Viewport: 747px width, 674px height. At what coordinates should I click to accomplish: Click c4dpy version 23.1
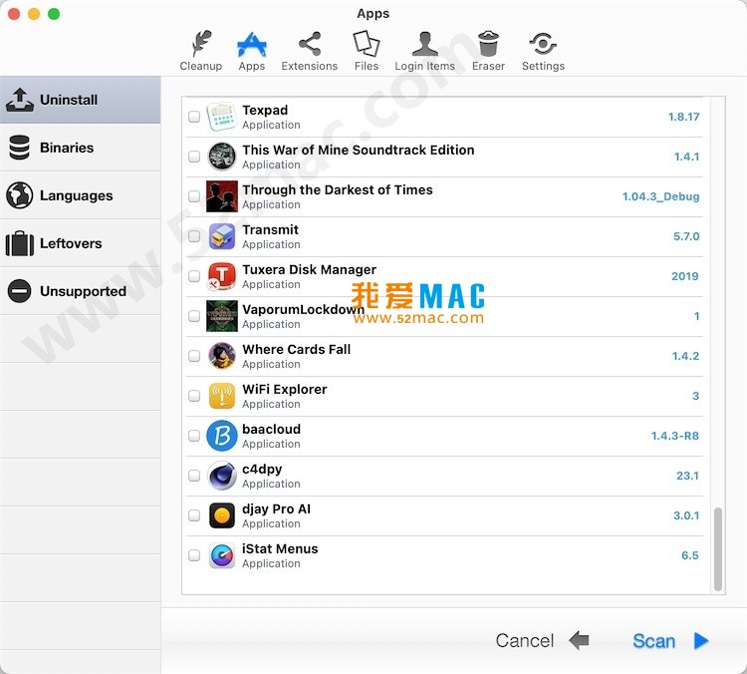click(x=687, y=476)
